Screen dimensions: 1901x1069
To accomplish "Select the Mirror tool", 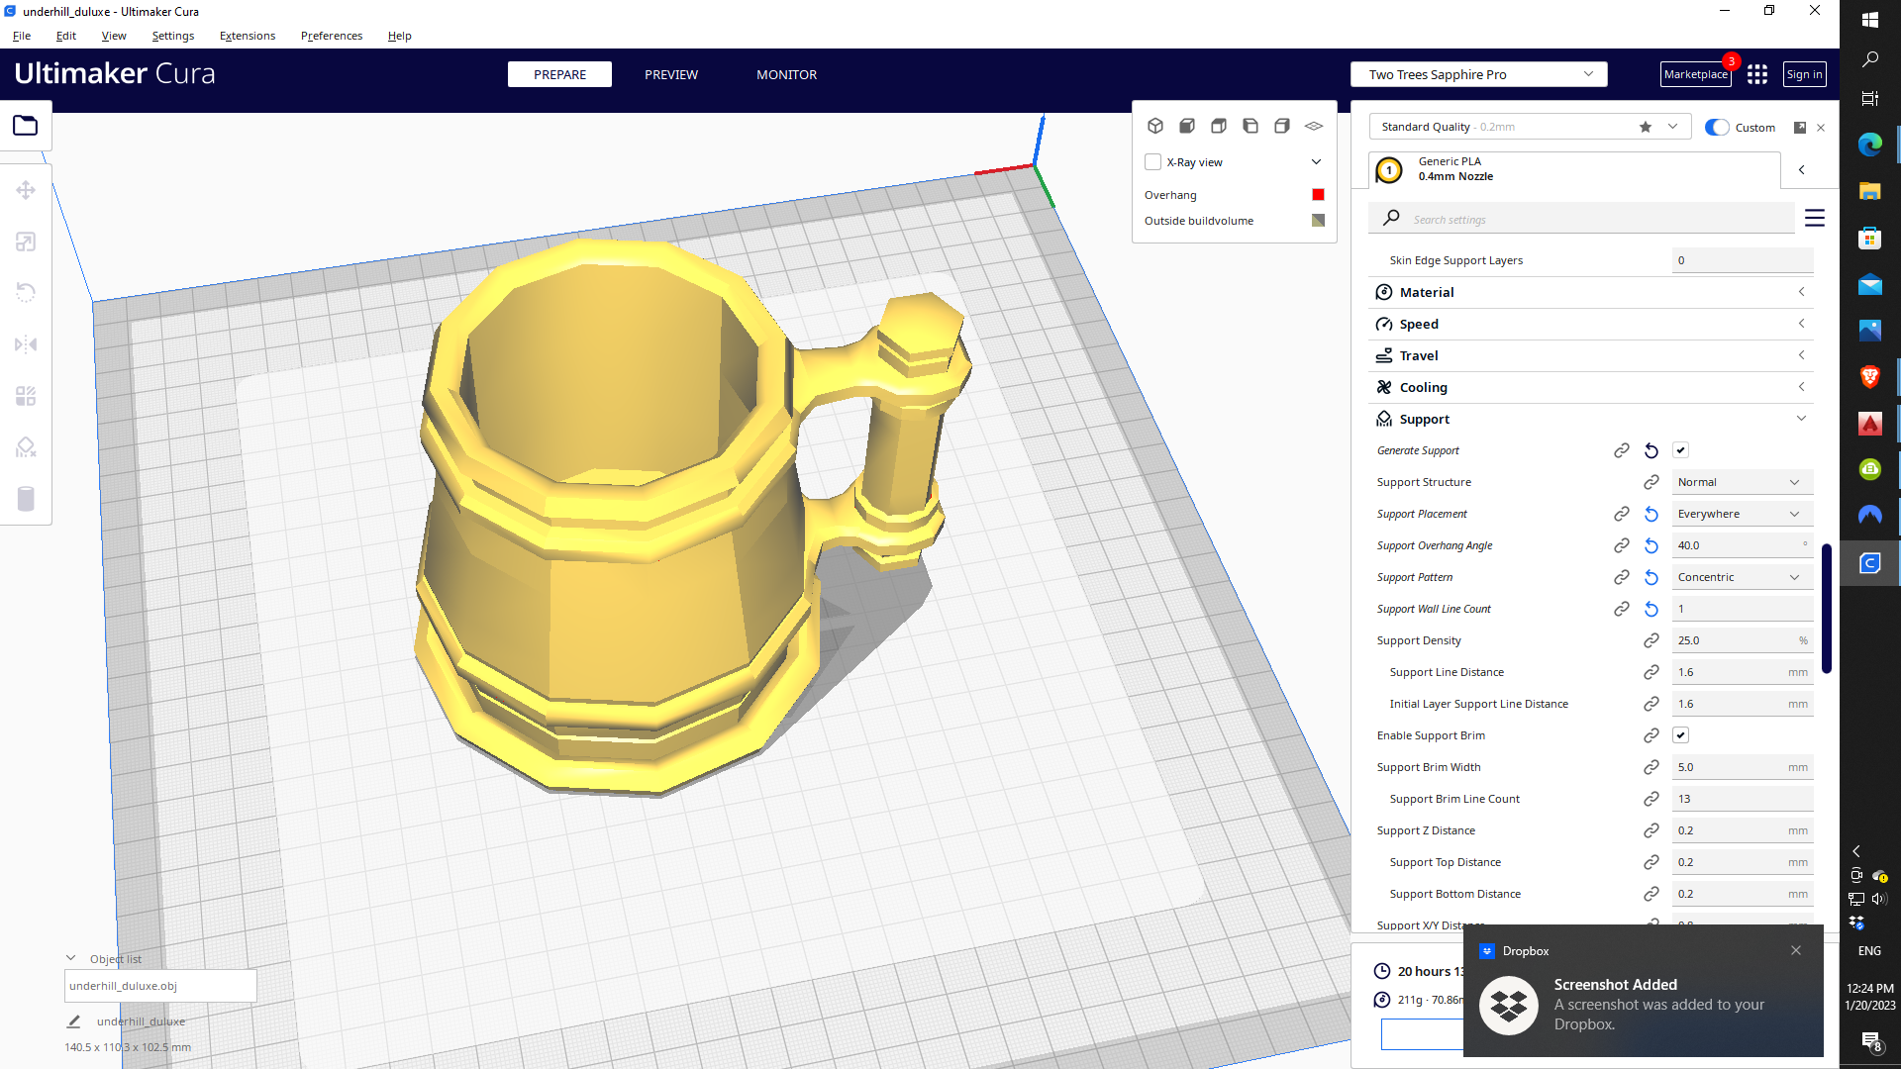I will click(26, 344).
